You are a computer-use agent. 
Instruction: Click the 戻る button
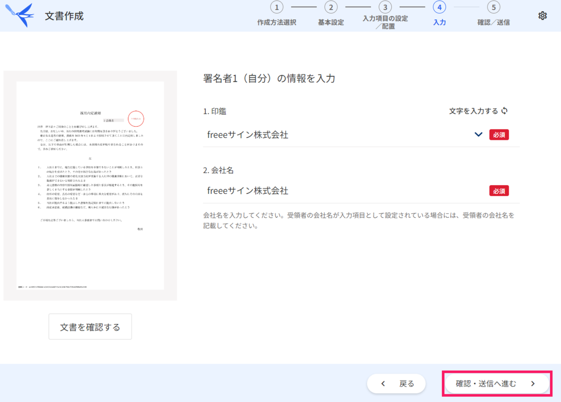point(396,383)
